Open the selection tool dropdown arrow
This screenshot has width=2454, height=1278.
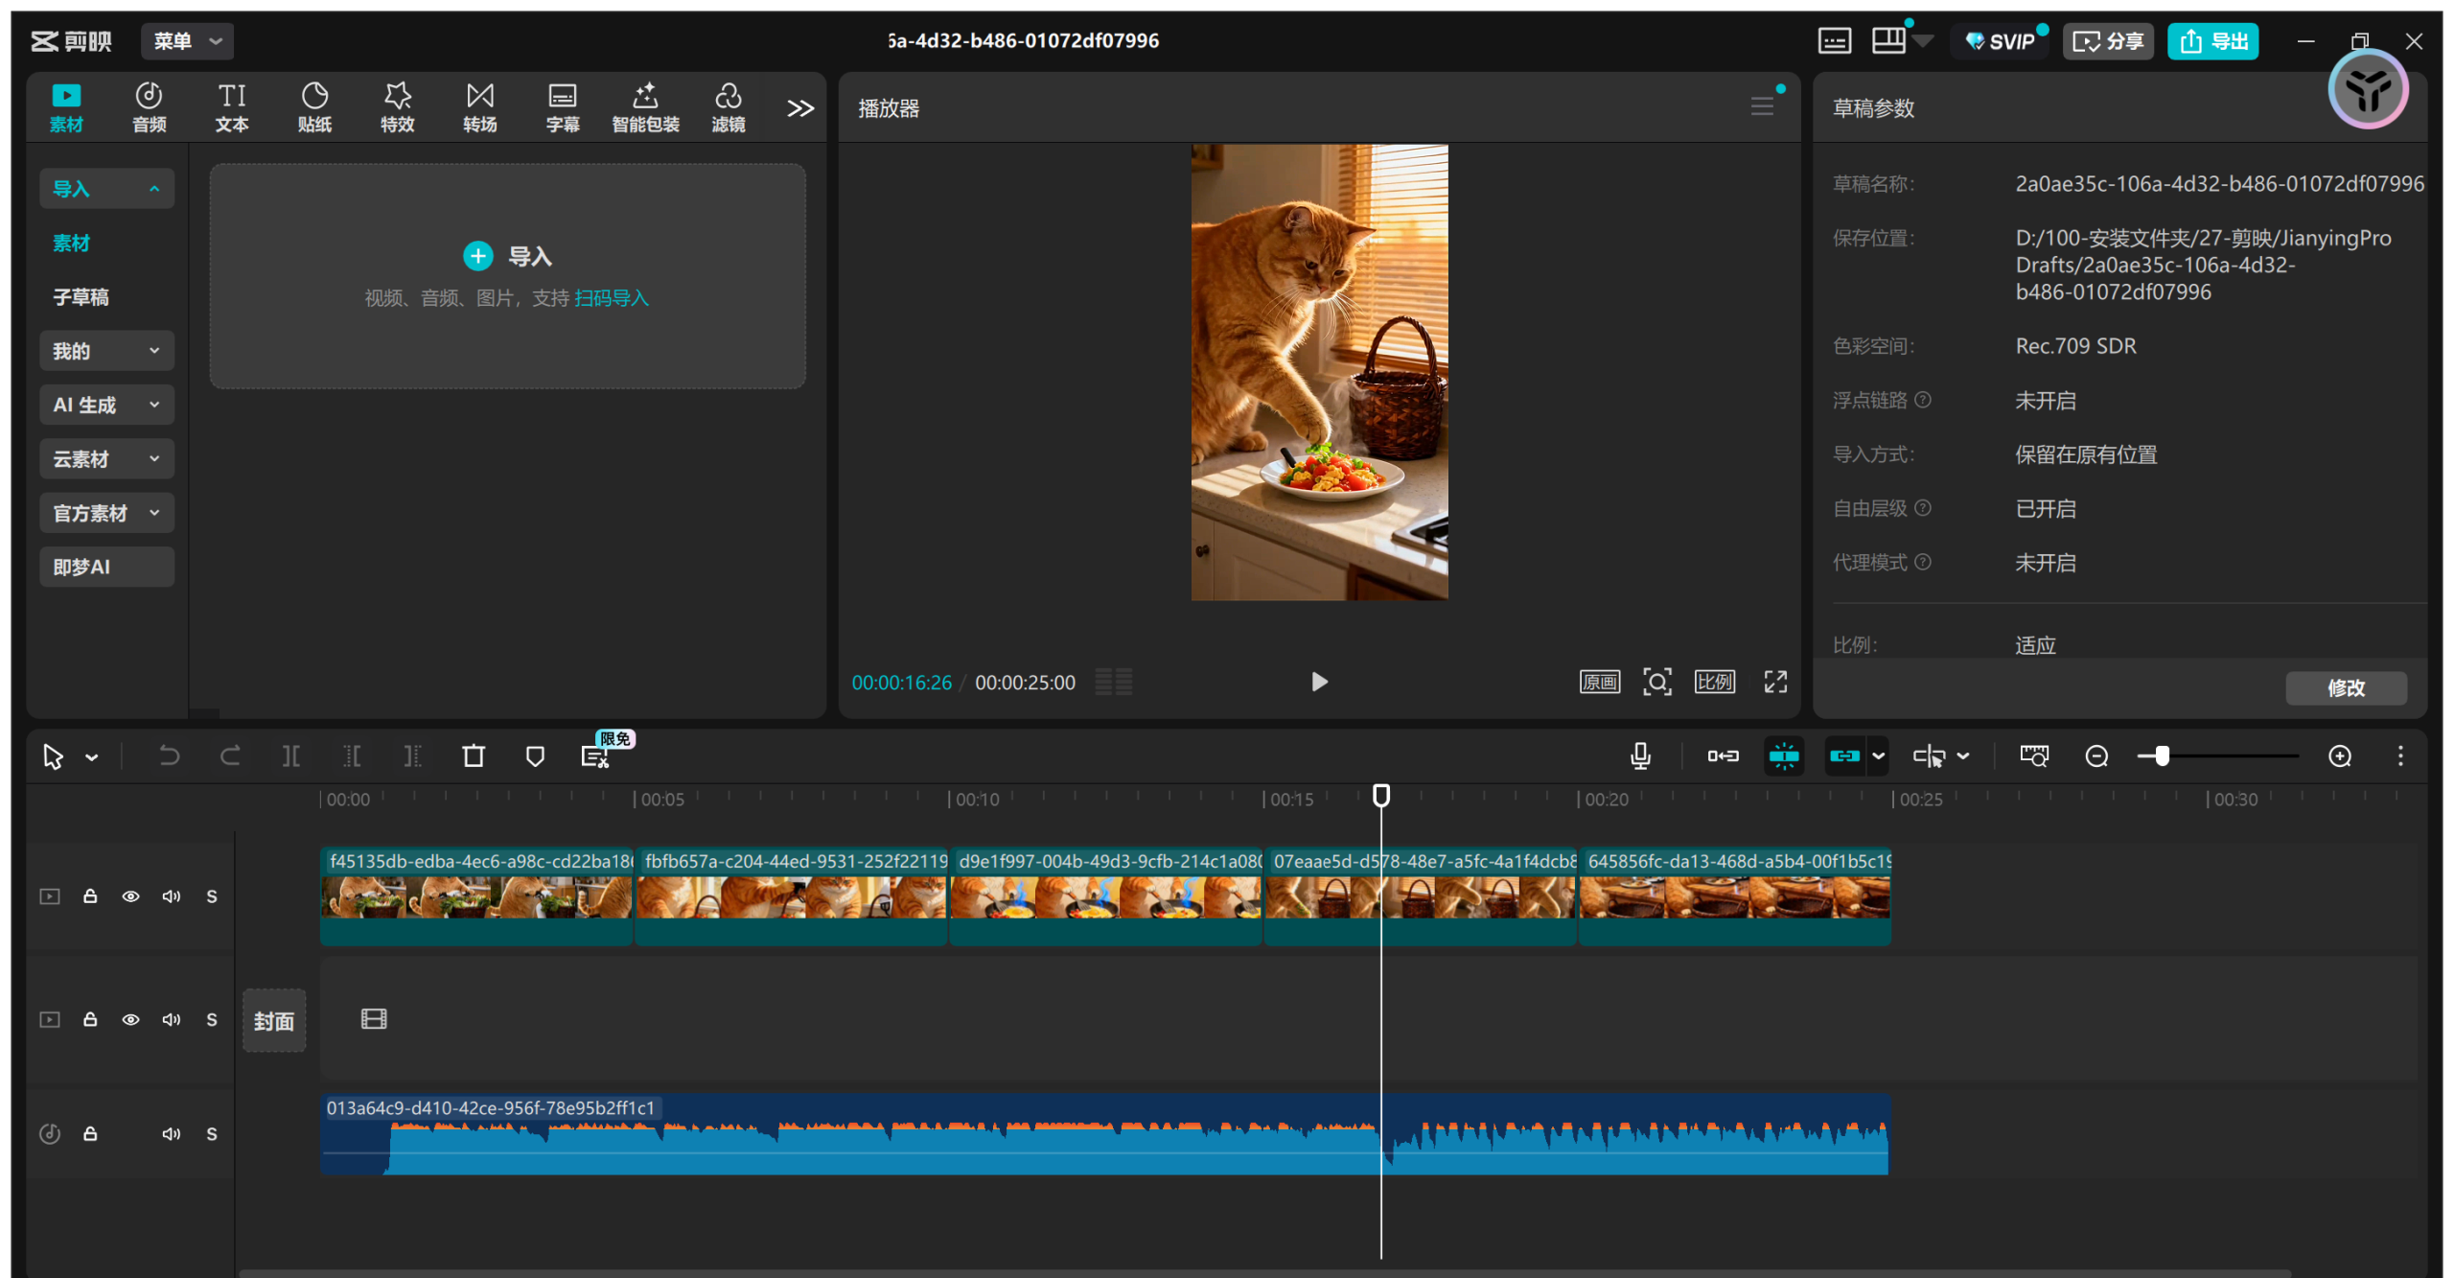pos(92,757)
